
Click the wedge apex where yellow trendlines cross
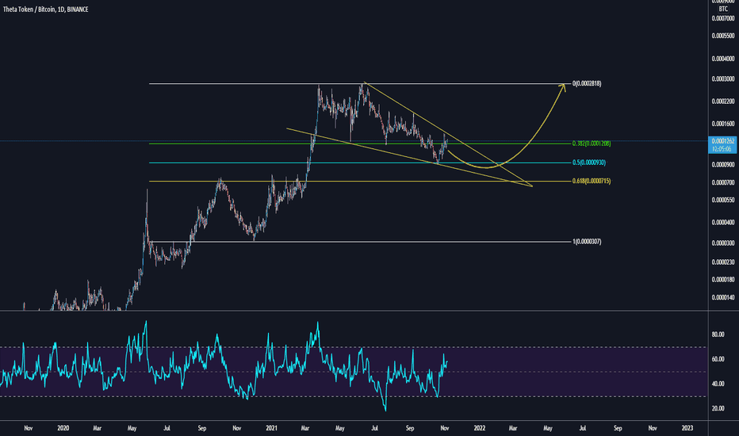click(515, 181)
